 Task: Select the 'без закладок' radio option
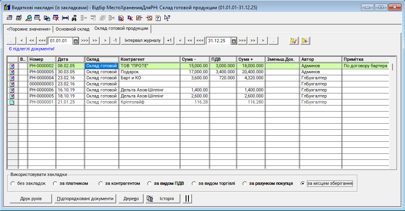(13, 184)
